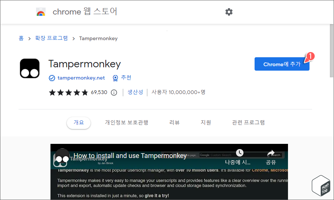Open 확장 프로그램 breadcrumb link
Viewport: 334px width, 200px height.
coord(51,38)
